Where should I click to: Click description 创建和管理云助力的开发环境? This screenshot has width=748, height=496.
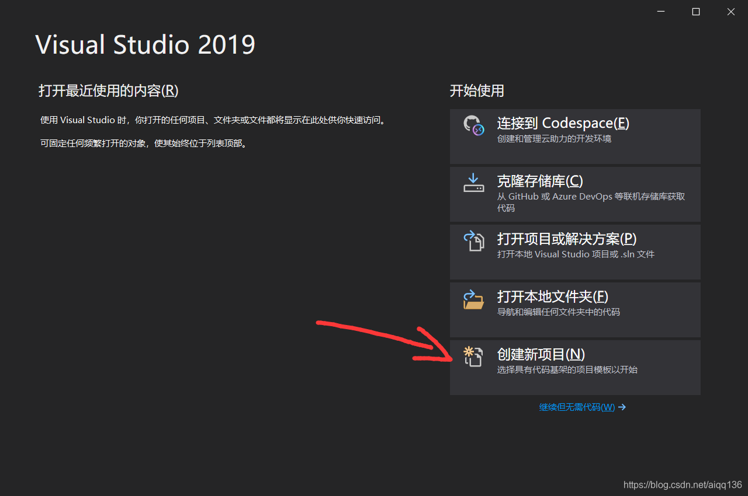click(555, 139)
